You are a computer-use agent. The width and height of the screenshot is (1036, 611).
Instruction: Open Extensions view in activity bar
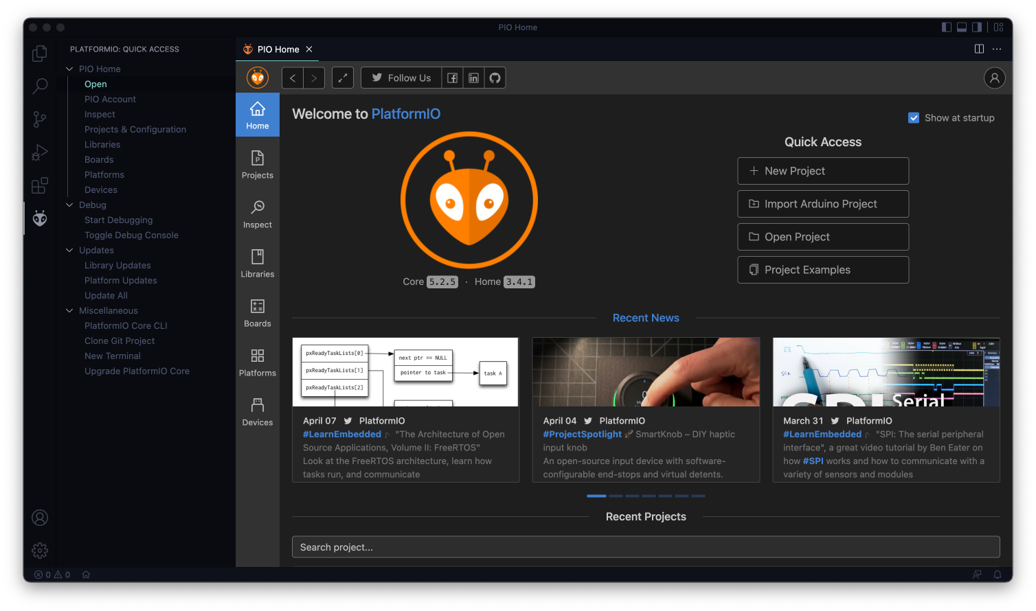click(40, 185)
